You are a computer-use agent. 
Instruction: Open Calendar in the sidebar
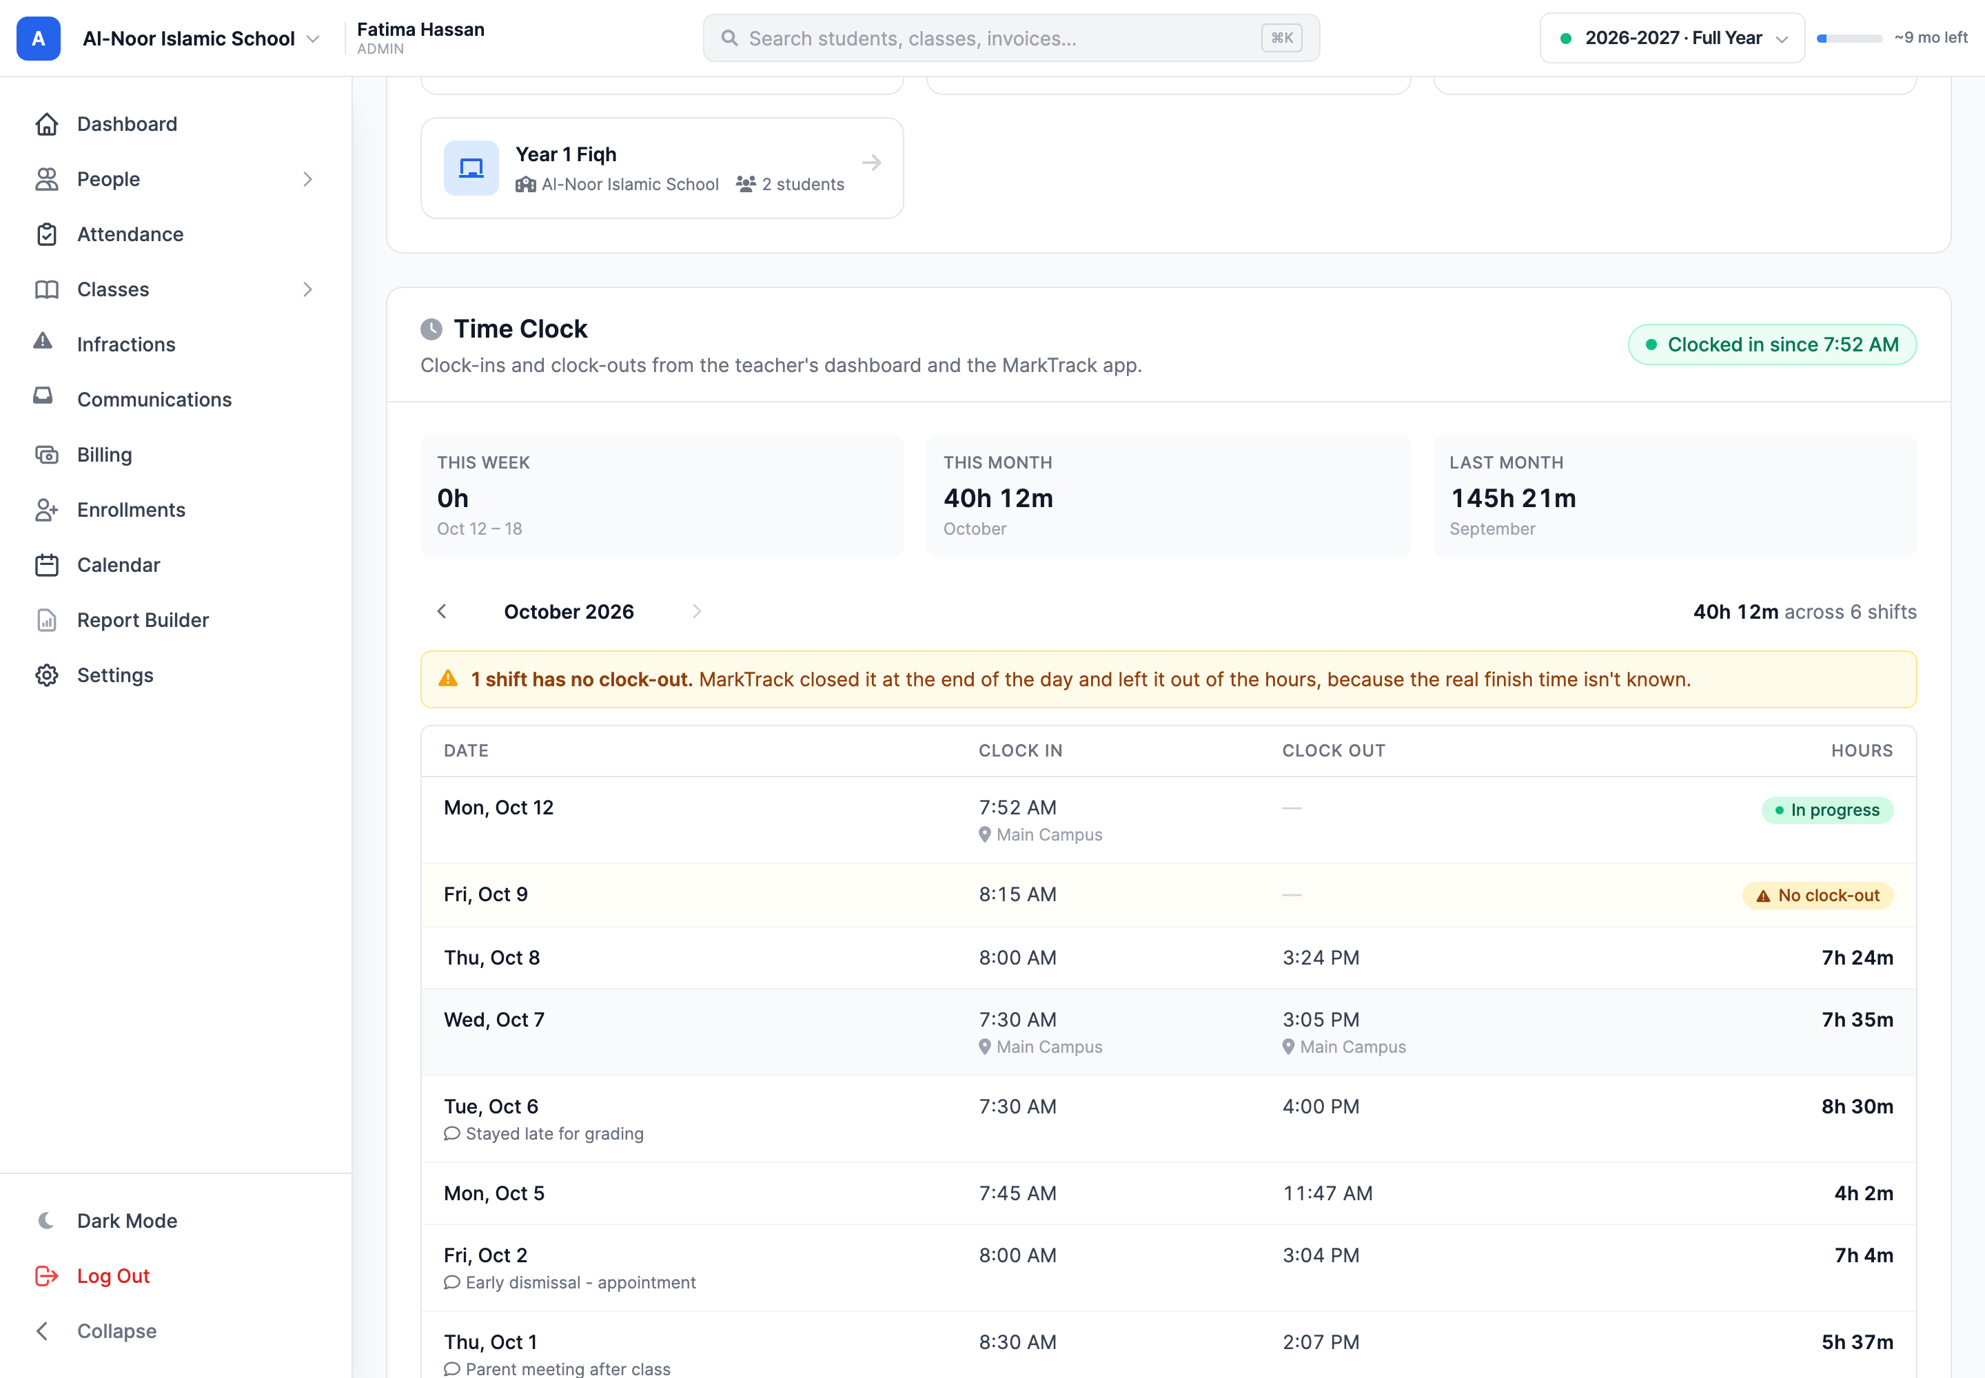pyautogui.click(x=119, y=566)
